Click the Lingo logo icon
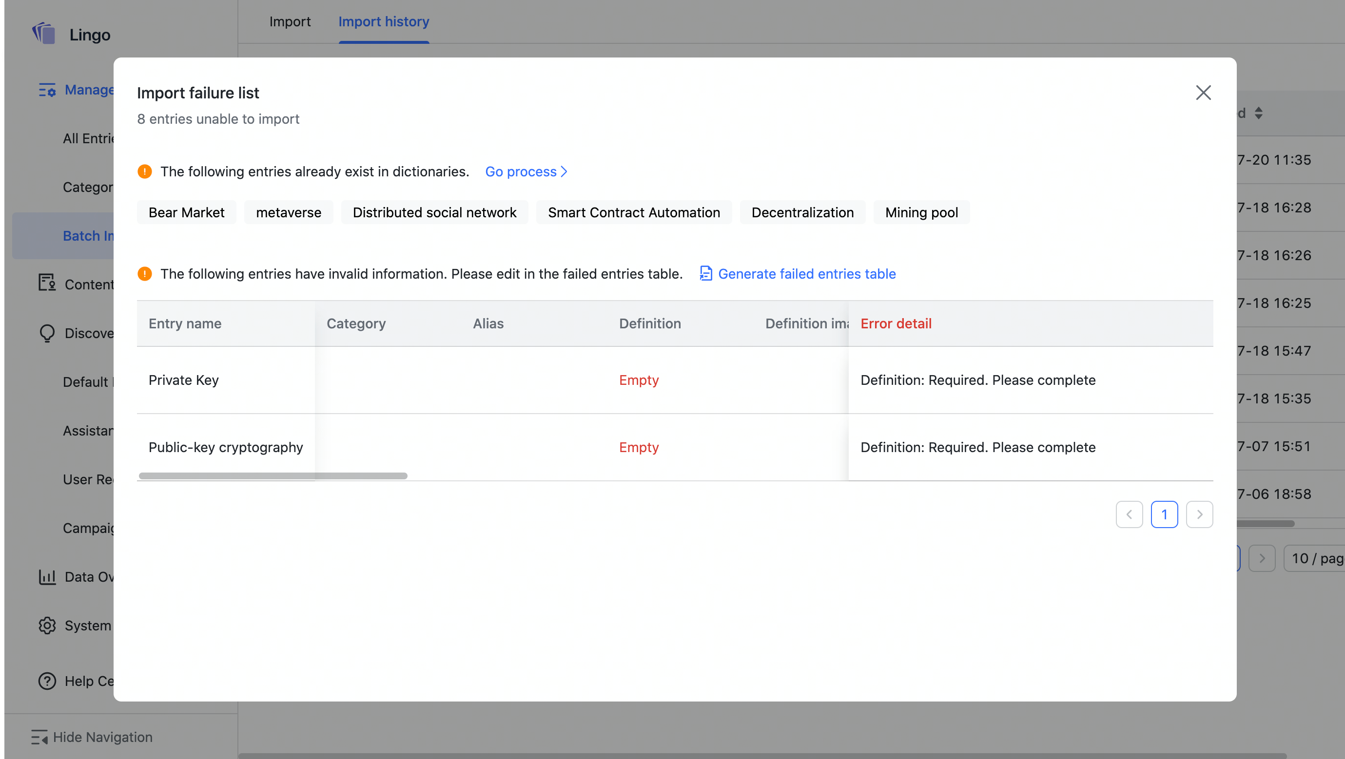The height and width of the screenshot is (759, 1345). pos(44,34)
